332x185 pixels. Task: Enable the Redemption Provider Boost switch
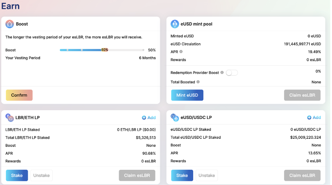tap(231, 73)
